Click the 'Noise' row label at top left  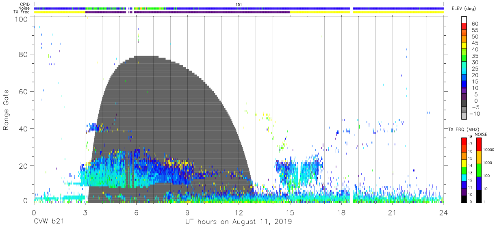tap(24, 8)
